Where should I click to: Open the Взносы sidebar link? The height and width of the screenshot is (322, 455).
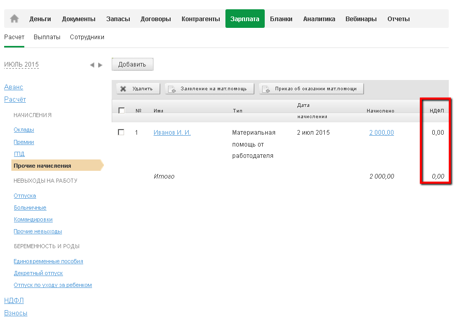pyautogui.click(x=16, y=313)
